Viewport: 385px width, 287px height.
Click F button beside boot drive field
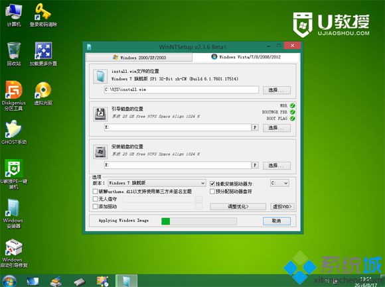coord(255,127)
